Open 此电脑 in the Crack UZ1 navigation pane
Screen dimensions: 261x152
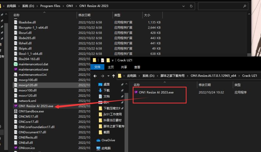click(103, 148)
